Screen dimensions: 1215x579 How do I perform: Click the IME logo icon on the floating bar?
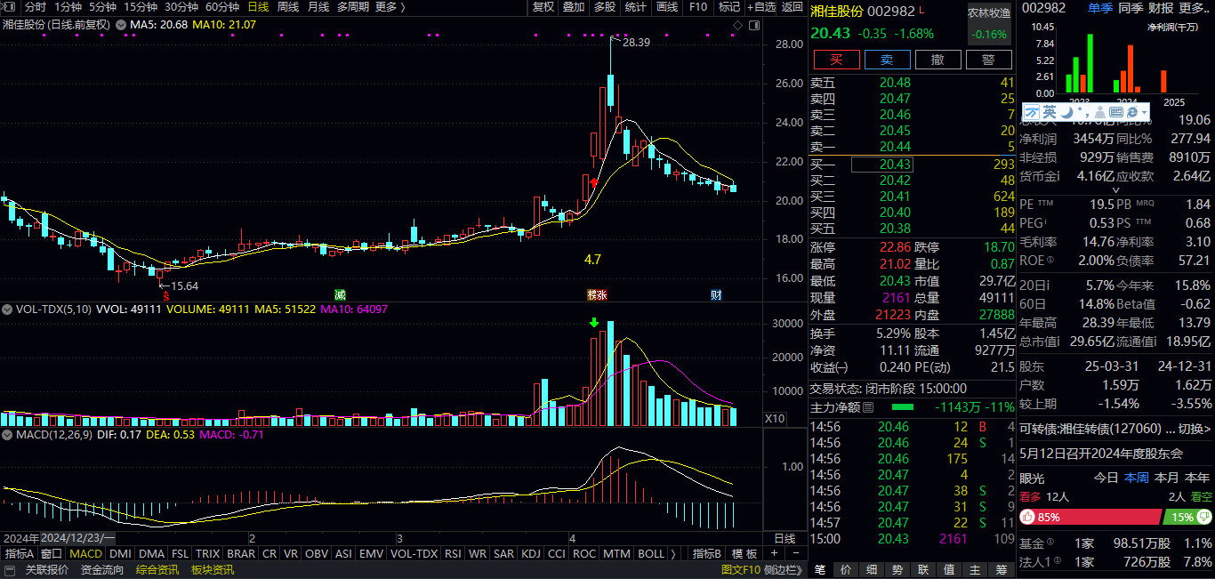coord(1033,112)
